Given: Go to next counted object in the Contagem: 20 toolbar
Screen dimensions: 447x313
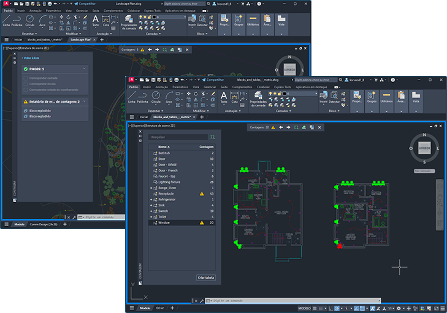Looking at the screenshot, I should point(289,127).
